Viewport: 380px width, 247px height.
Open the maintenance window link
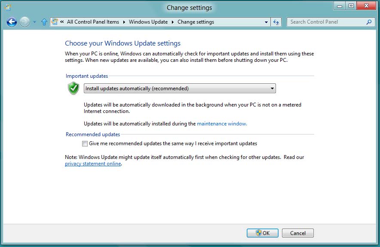pyautogui.click(x=222, y=124)
